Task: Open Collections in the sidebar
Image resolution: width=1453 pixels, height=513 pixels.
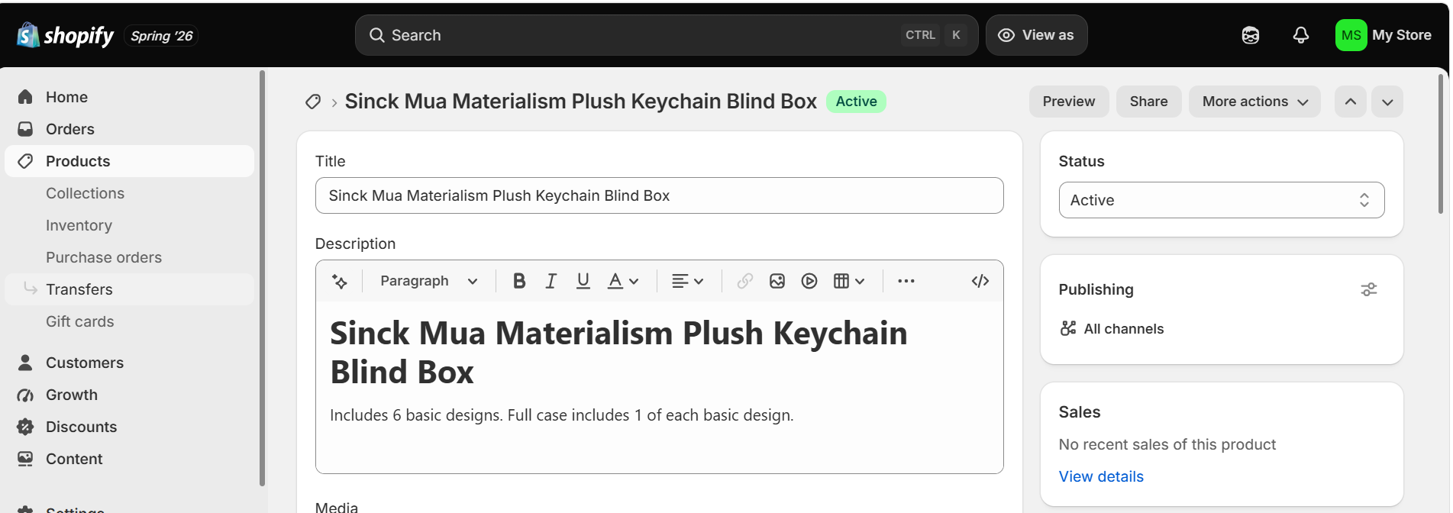Action: click(85, 193)
